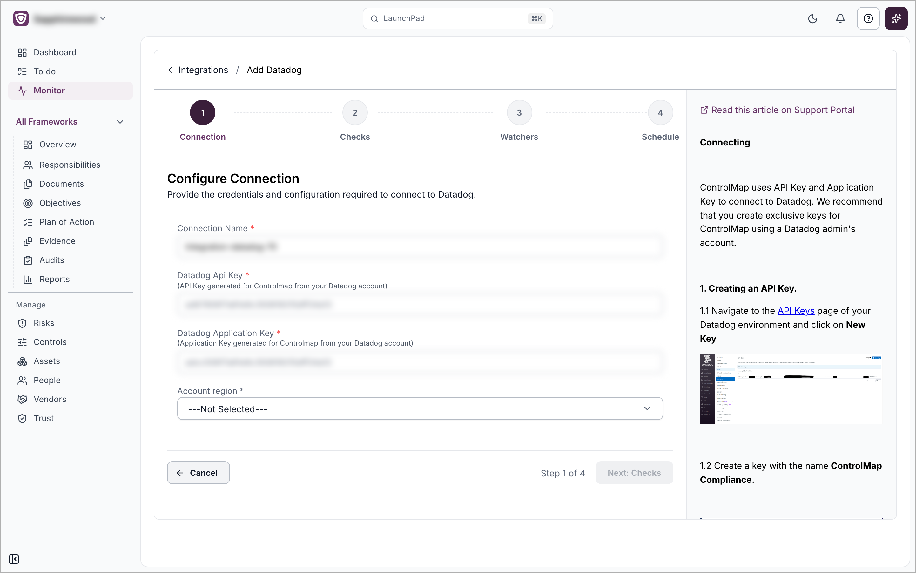Focus the Datadog Application Key field
The image size is (916, 573).
tap(420, 362)
